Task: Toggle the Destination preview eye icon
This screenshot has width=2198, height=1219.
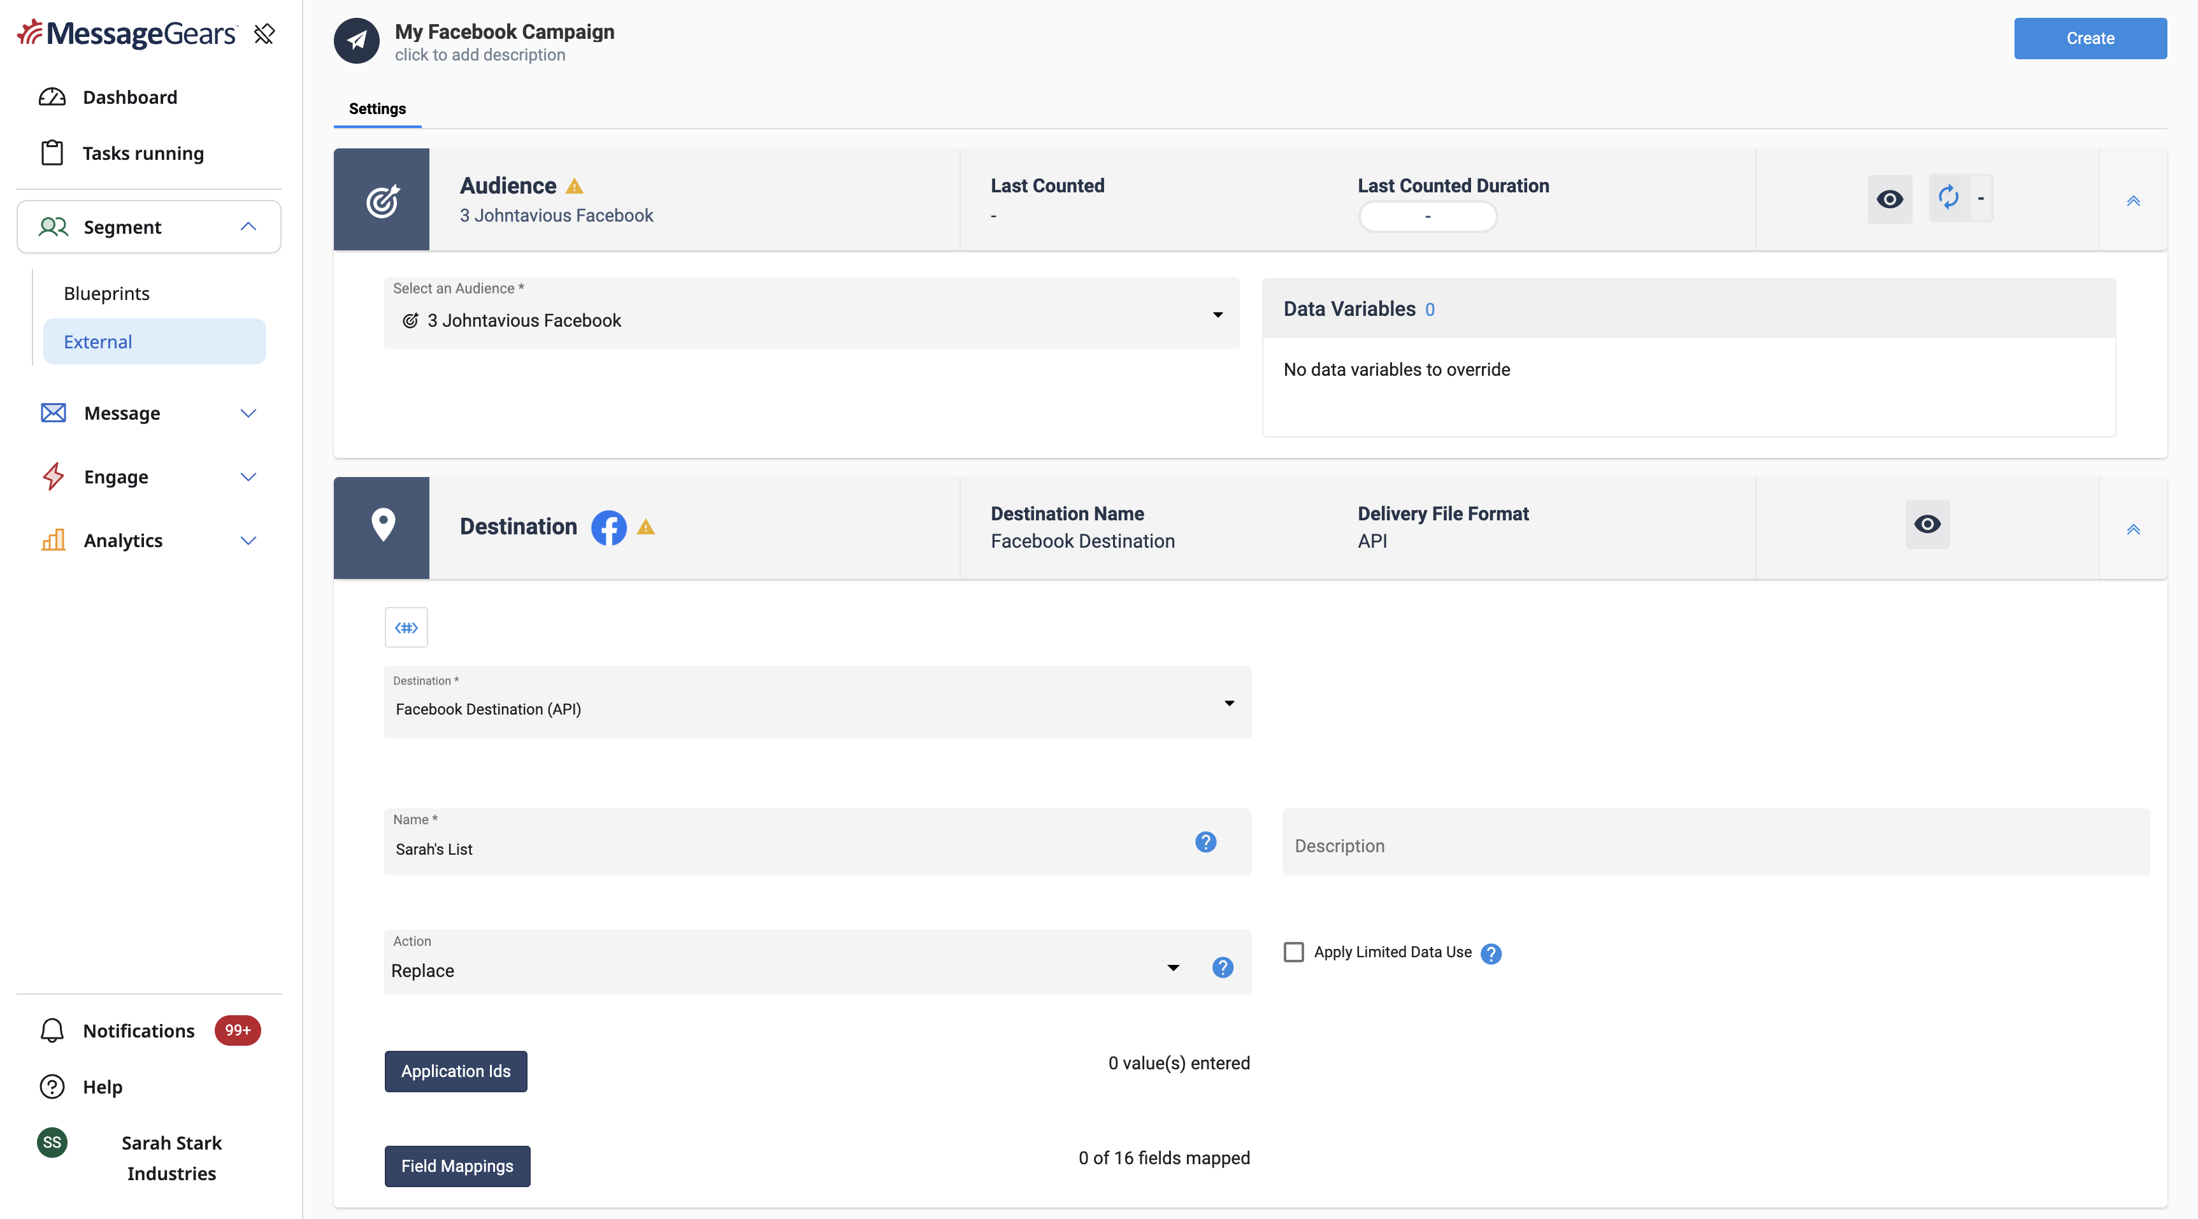Action: [1927, 524]
